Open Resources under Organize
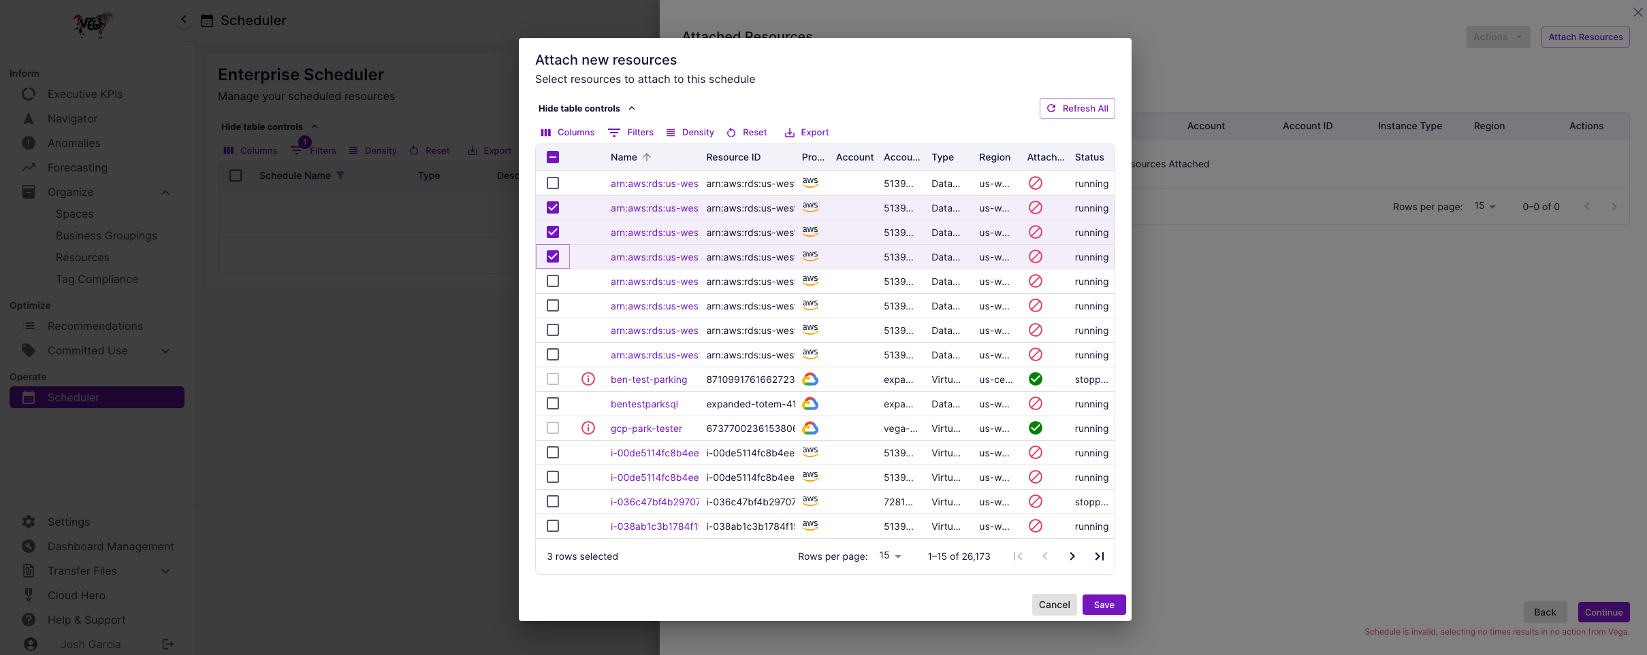The image size is (1647, 655). coord(82,258)
